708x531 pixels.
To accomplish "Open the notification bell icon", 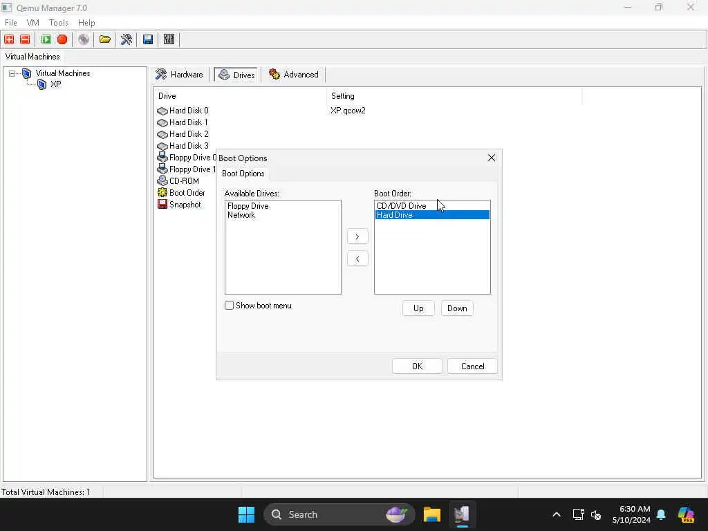I will [661, 514].
